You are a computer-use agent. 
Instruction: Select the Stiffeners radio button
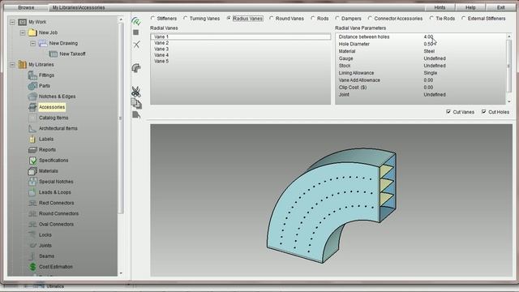point(152,18)
